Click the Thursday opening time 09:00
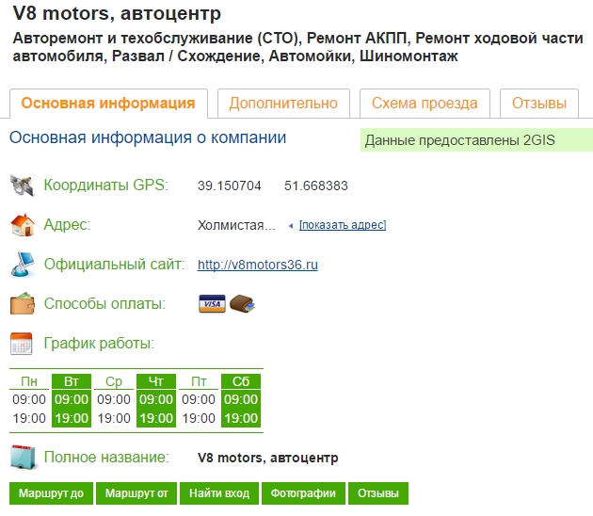Screen dimensions: 593x516 (x=156, y=399)
